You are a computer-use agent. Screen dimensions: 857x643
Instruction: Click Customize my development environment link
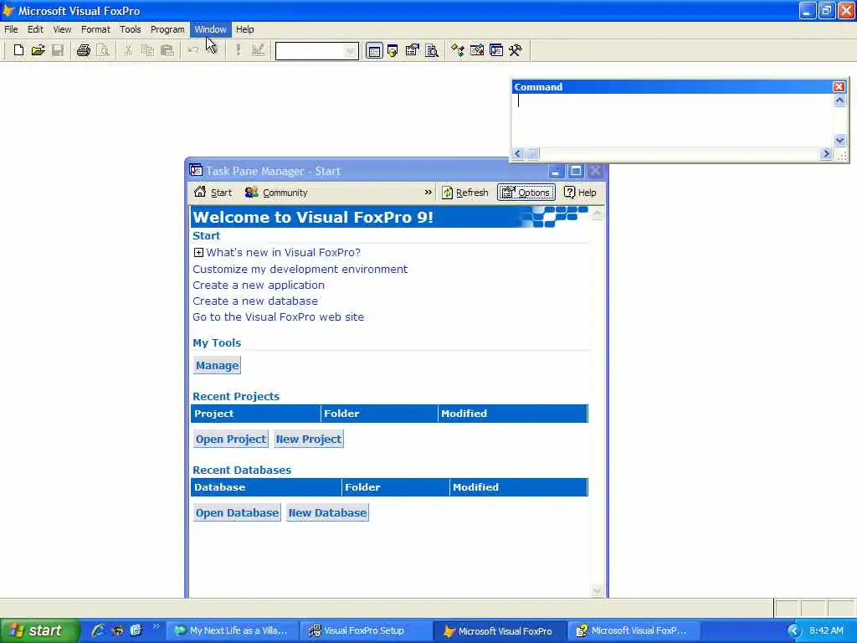300,269
